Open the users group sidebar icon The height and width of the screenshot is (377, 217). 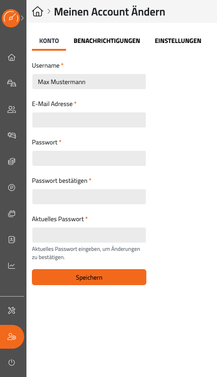coord(11,110)
